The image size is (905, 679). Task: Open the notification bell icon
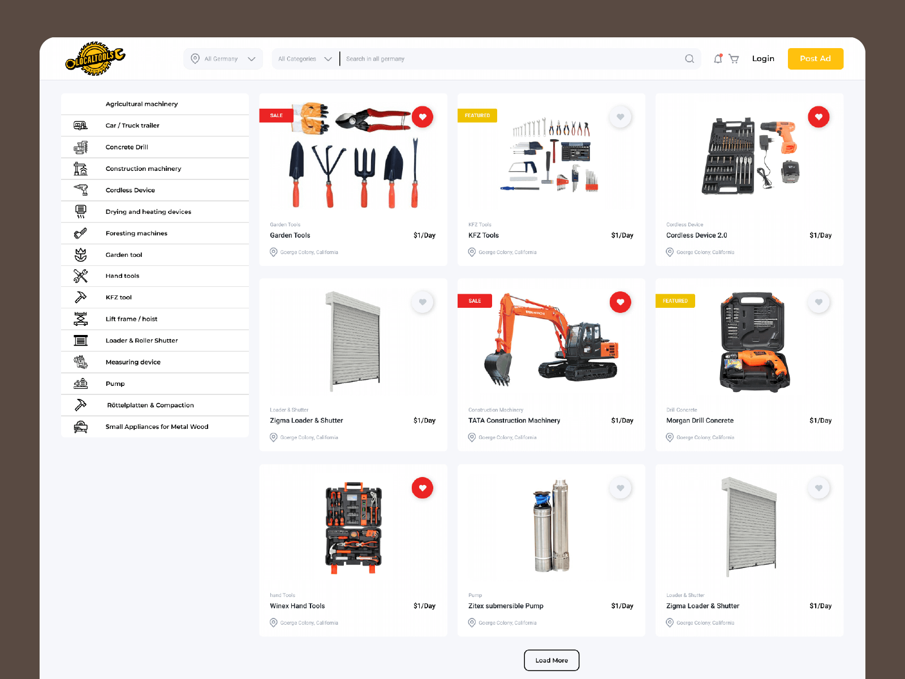tap(718, 58)
